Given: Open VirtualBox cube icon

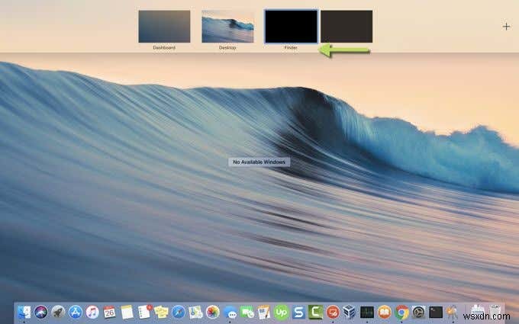Looking at the screenshot, I should [x=350, y=312].
